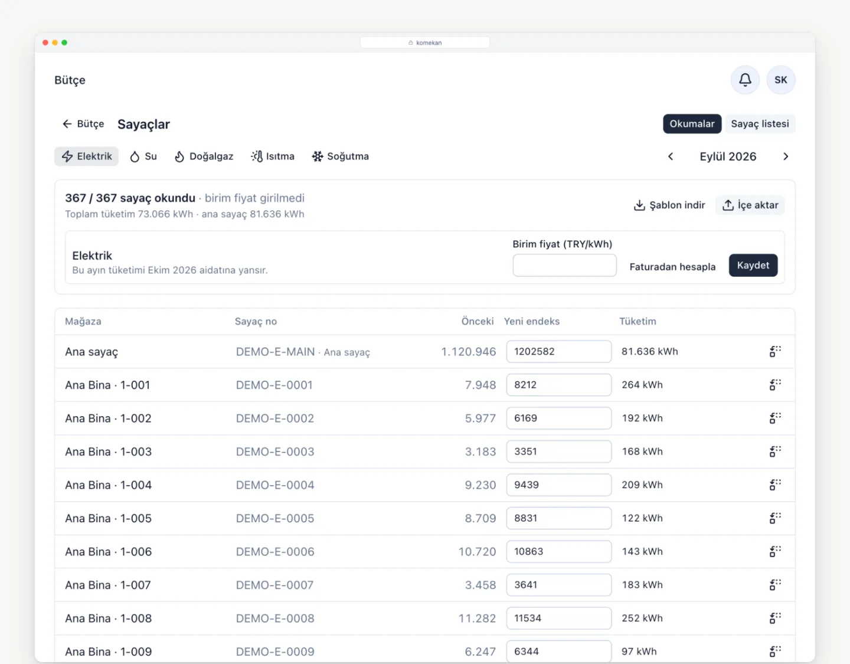Viewport: 850px width, 664px height.
Task: Download the template via Şablon indir
Action: (x=669, y=205)
